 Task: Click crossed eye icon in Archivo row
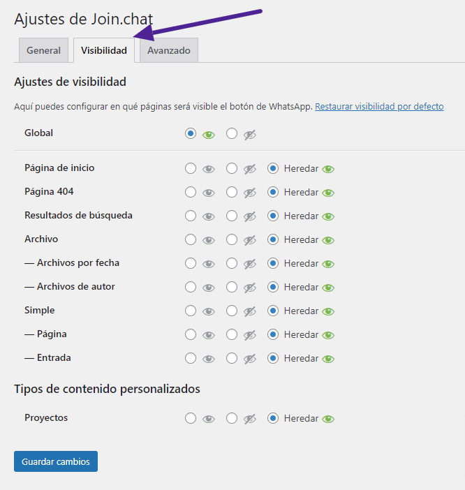pos(250,241)
